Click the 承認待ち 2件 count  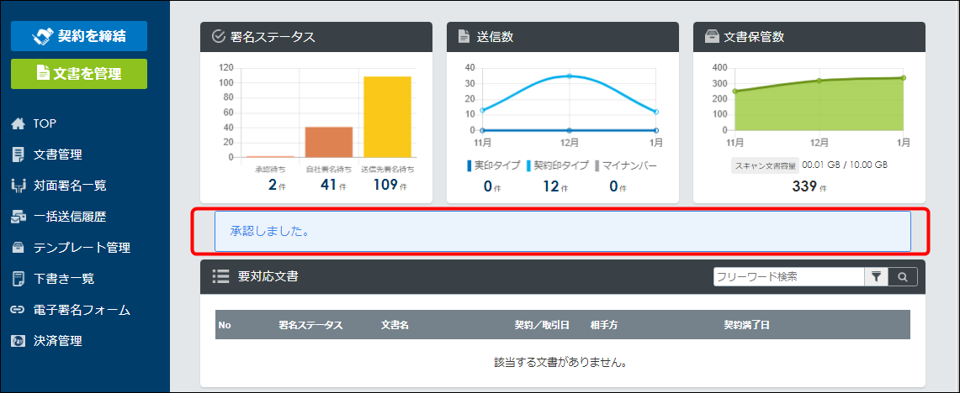pyautogui.click(x=277, y=186)
